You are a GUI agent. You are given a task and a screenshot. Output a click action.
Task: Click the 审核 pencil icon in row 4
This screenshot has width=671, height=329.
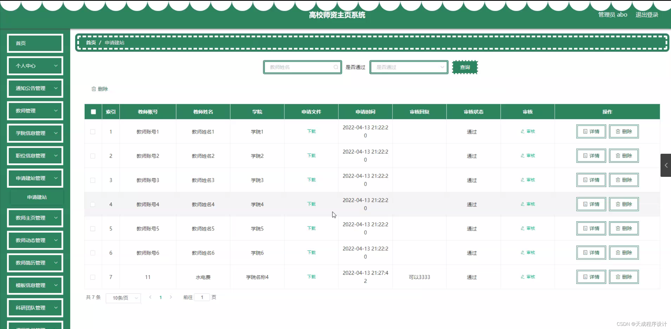coord(523,204)
